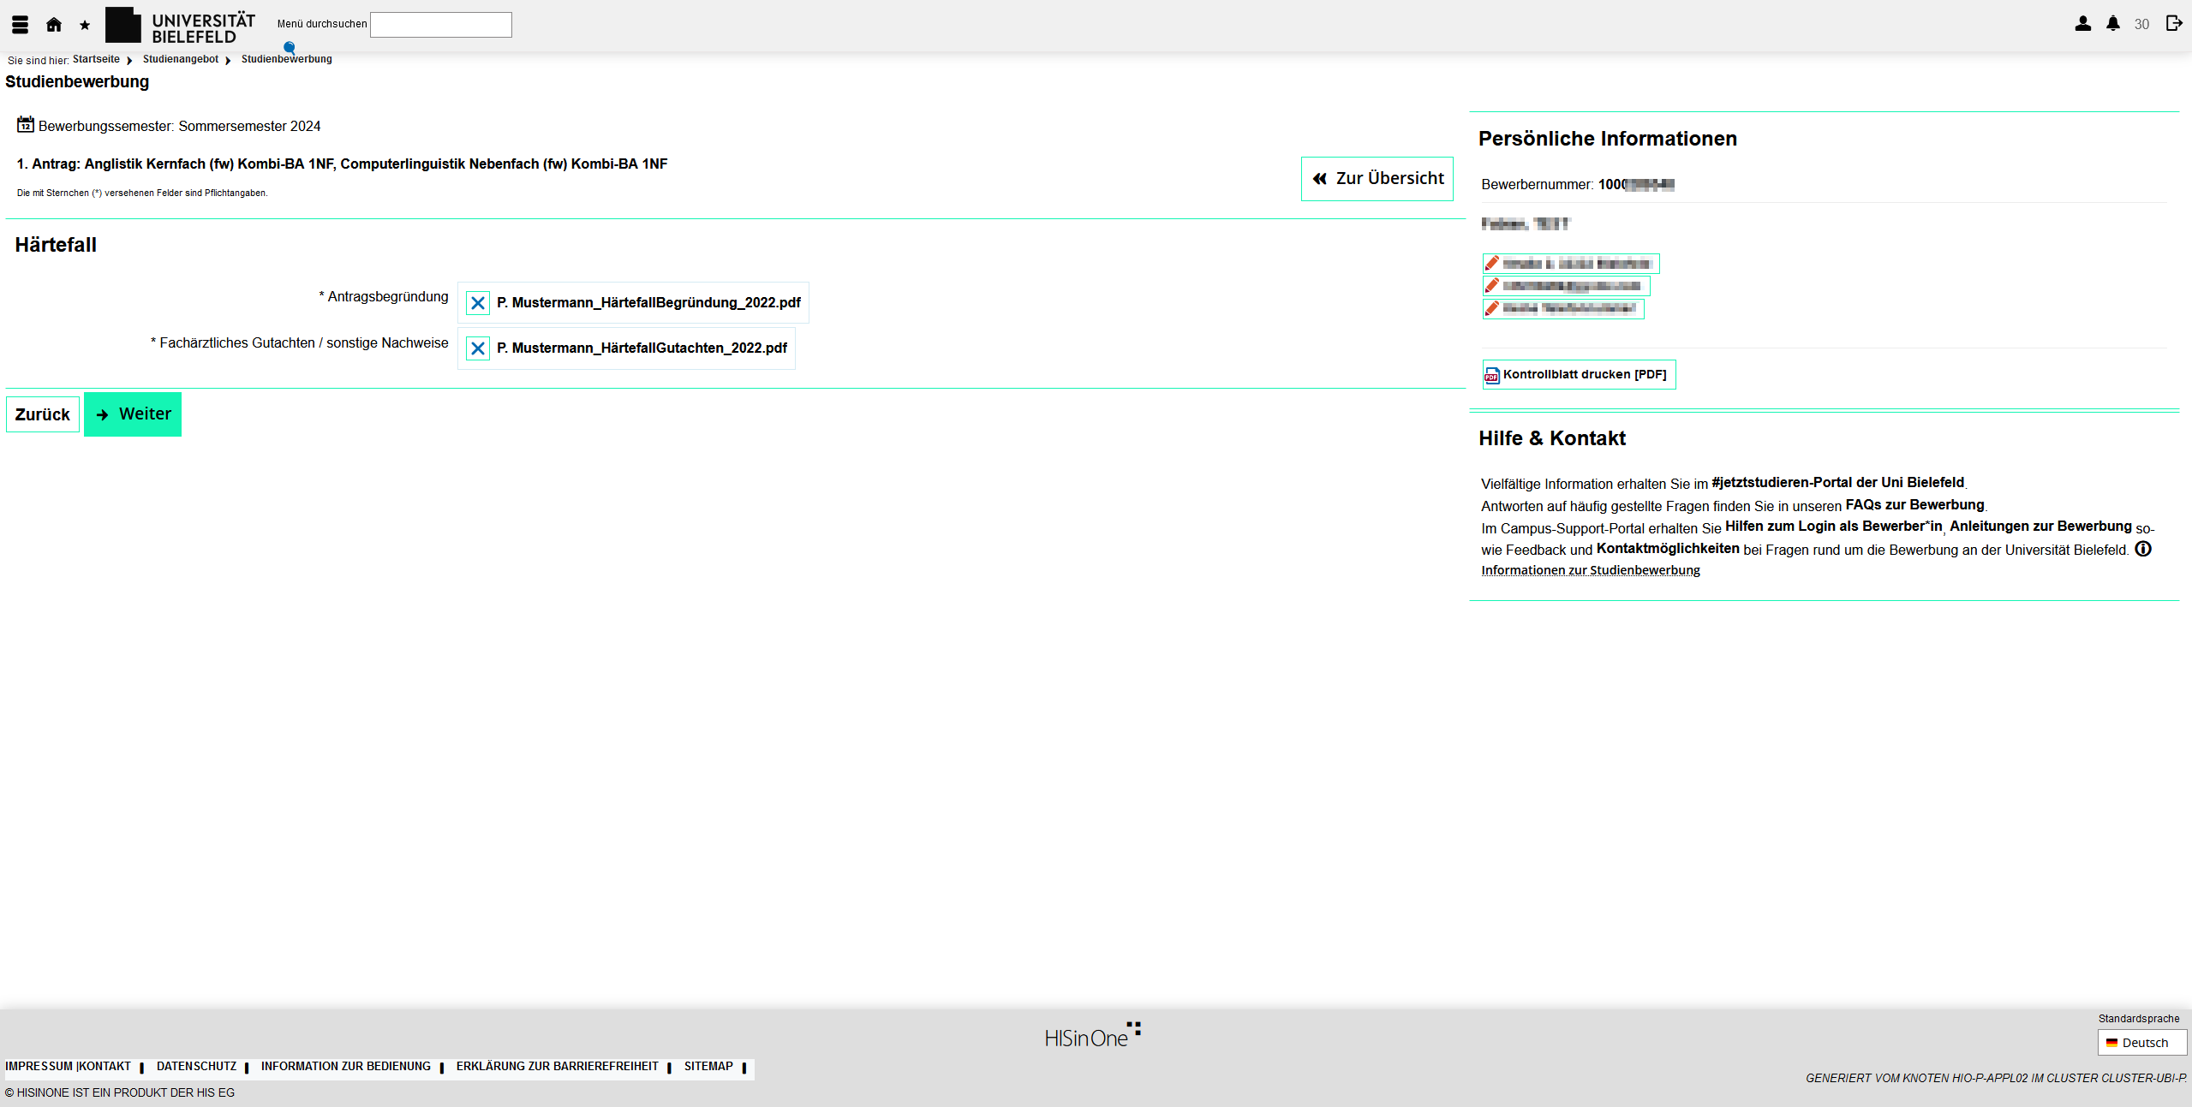Open Anleitungen zur Bewerbung link
The width and height of the screenshot is (2192, 1107).
(x=2040, y=527)
